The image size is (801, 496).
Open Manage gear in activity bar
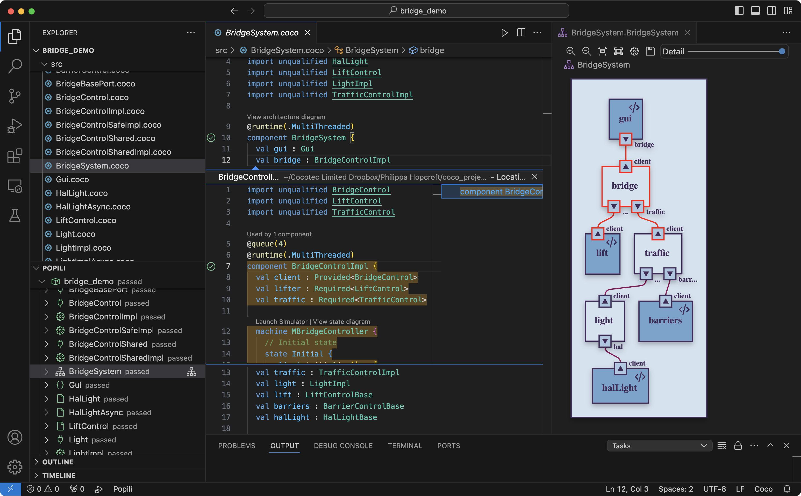[15, 467]
